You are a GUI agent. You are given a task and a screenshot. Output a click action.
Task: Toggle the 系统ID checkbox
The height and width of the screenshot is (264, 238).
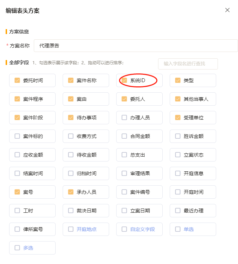click(124, 80)
